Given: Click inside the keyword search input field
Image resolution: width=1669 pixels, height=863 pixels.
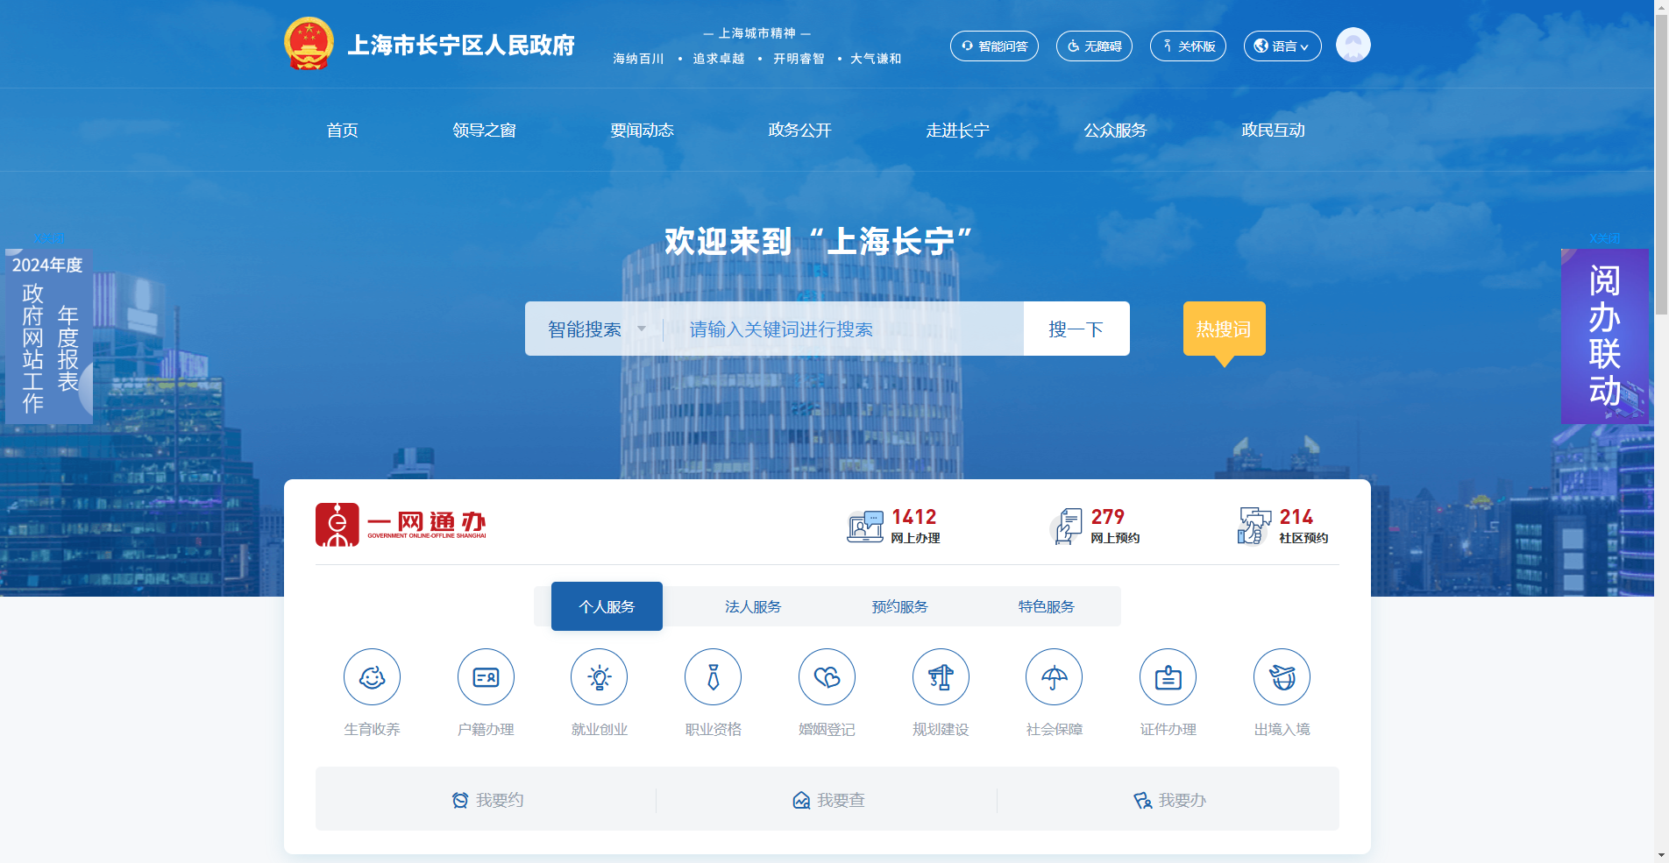Looking at the screenshot, I should pyautogui.click(x=842, y=329).
